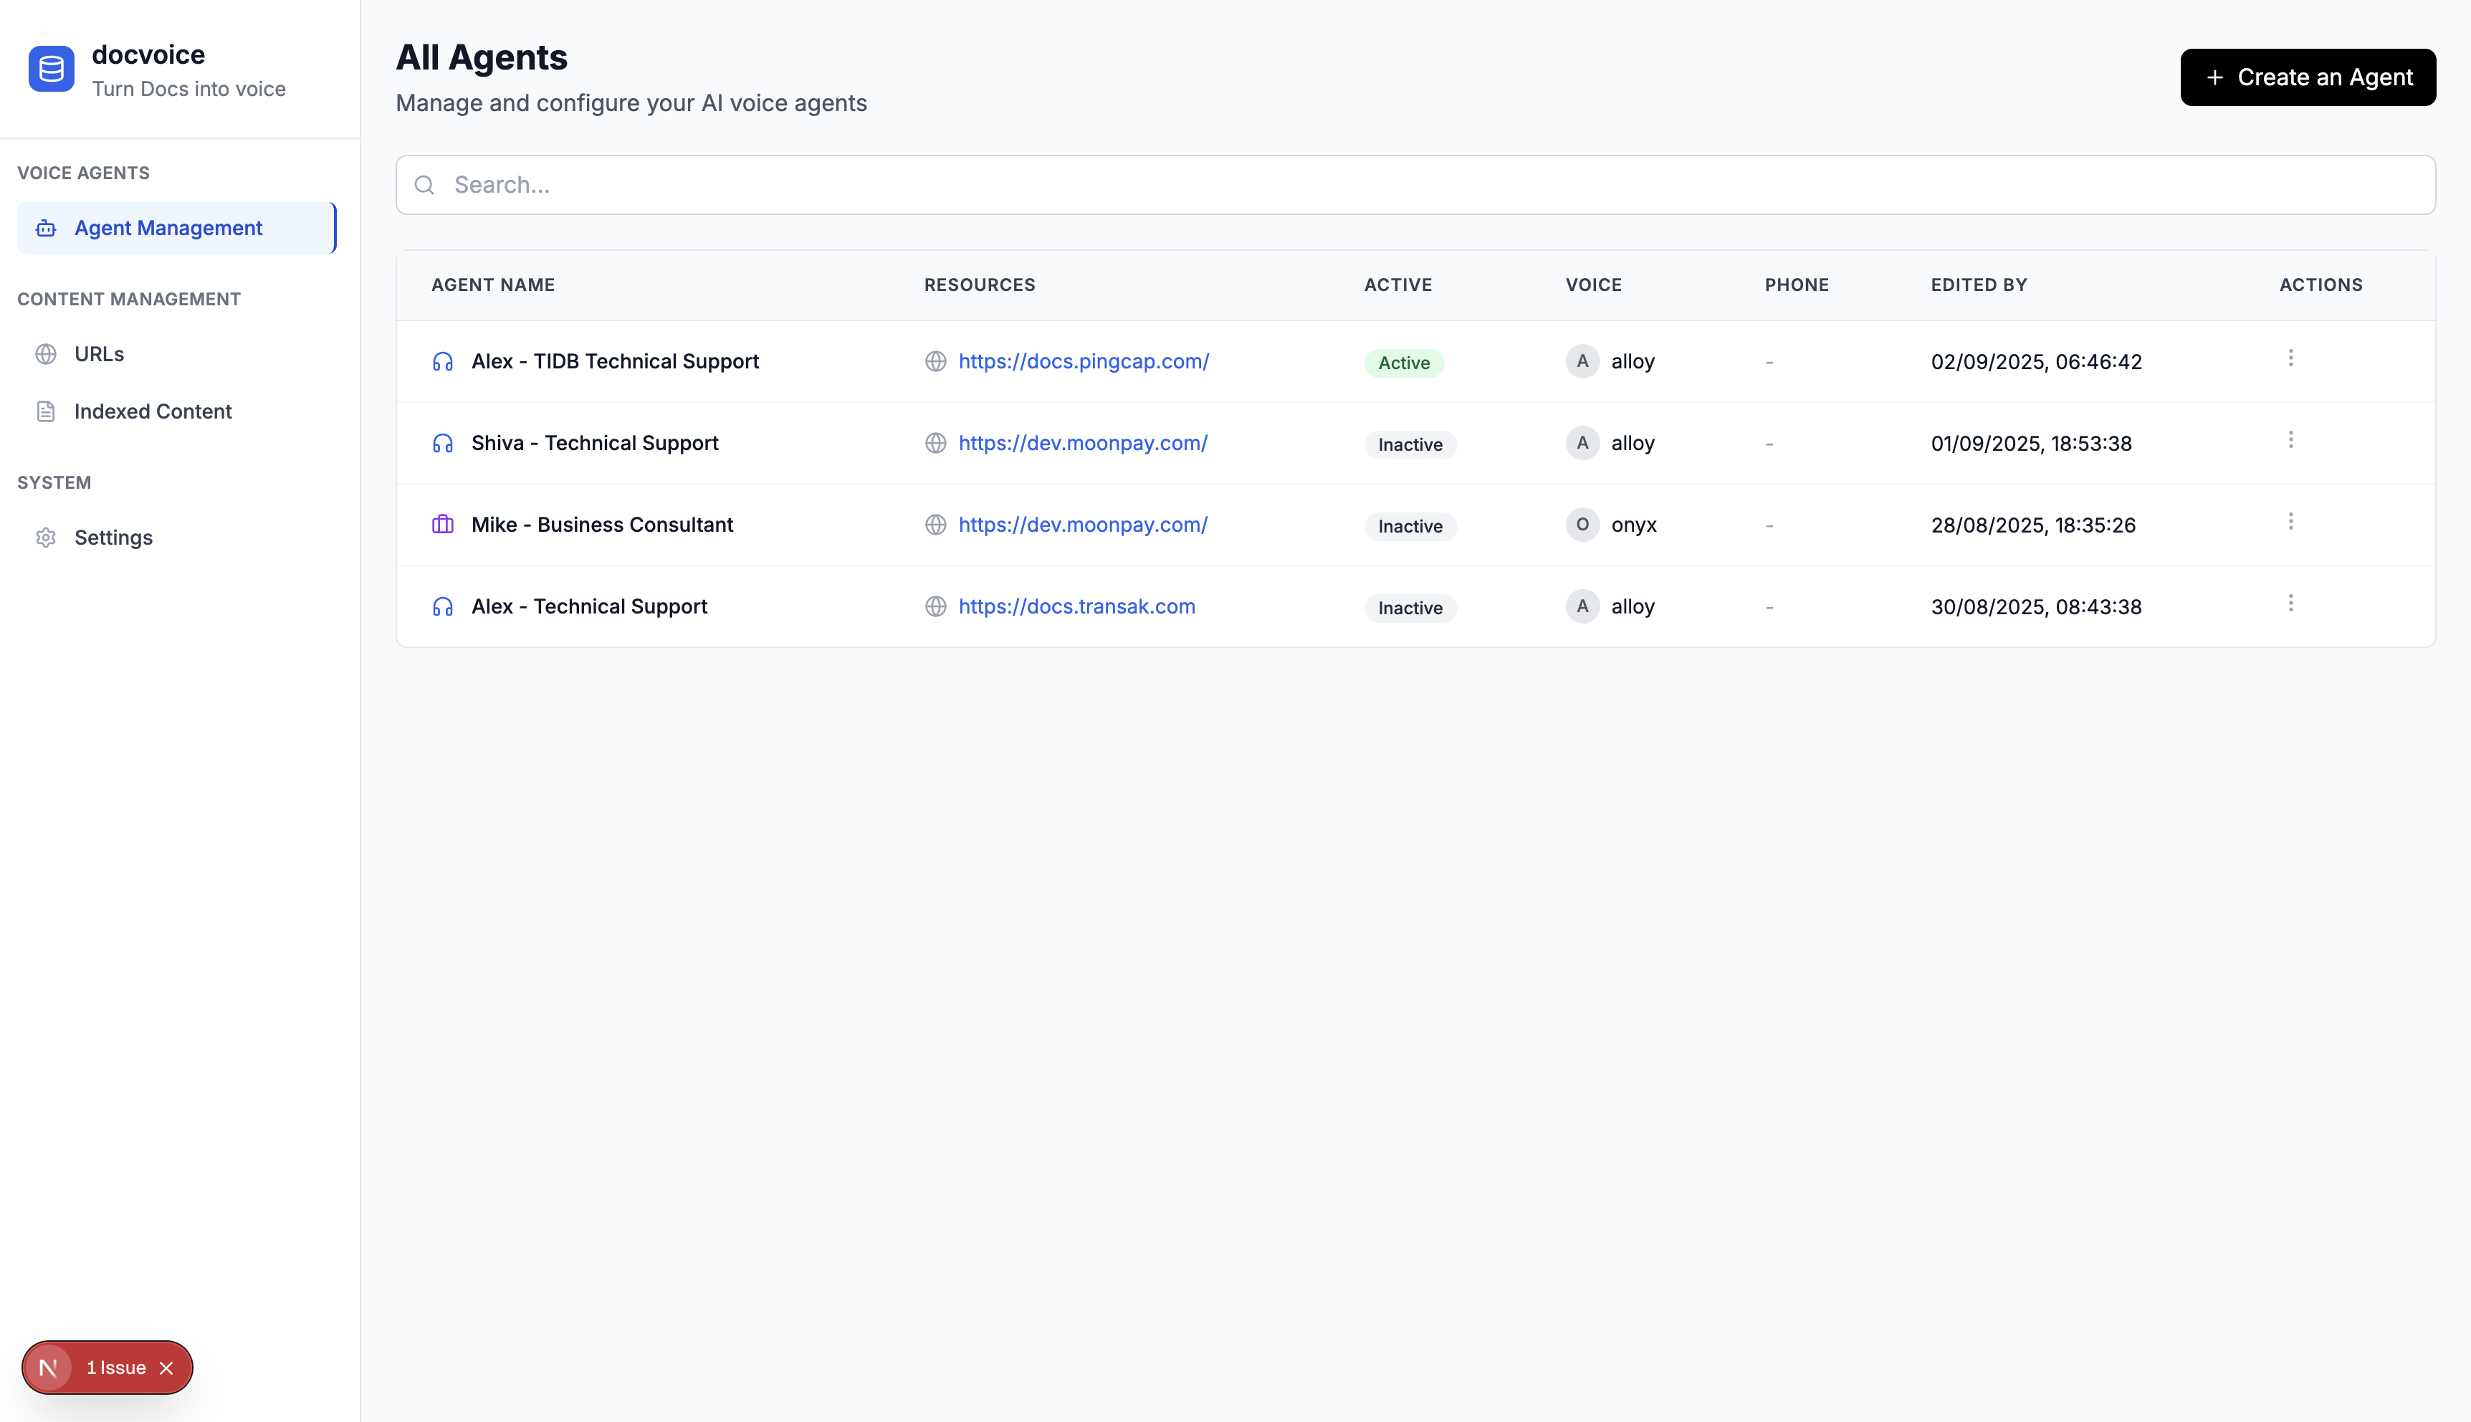Toggle Inactive badge for Shiva - Technical Support
The image size is (2471, 1422).
pos(1409,444)
